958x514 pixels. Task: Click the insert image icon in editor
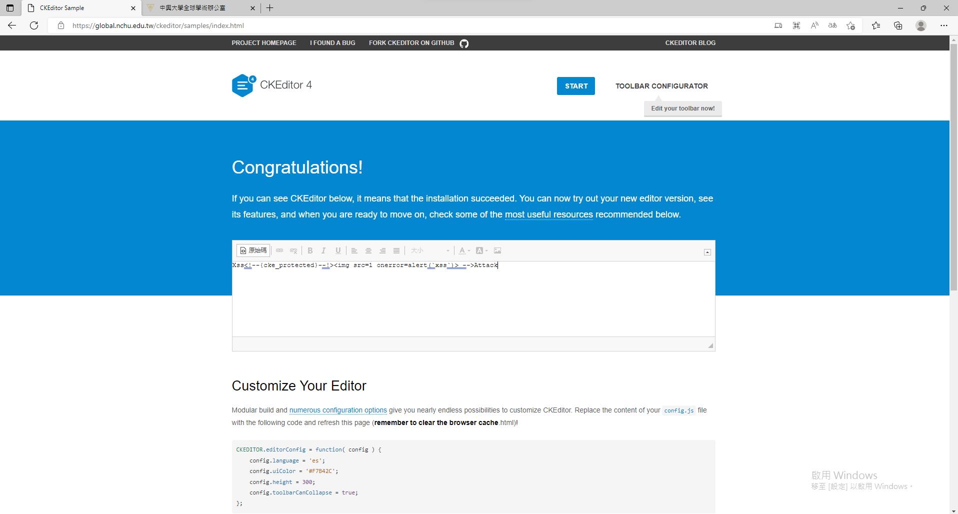point(497,250)
